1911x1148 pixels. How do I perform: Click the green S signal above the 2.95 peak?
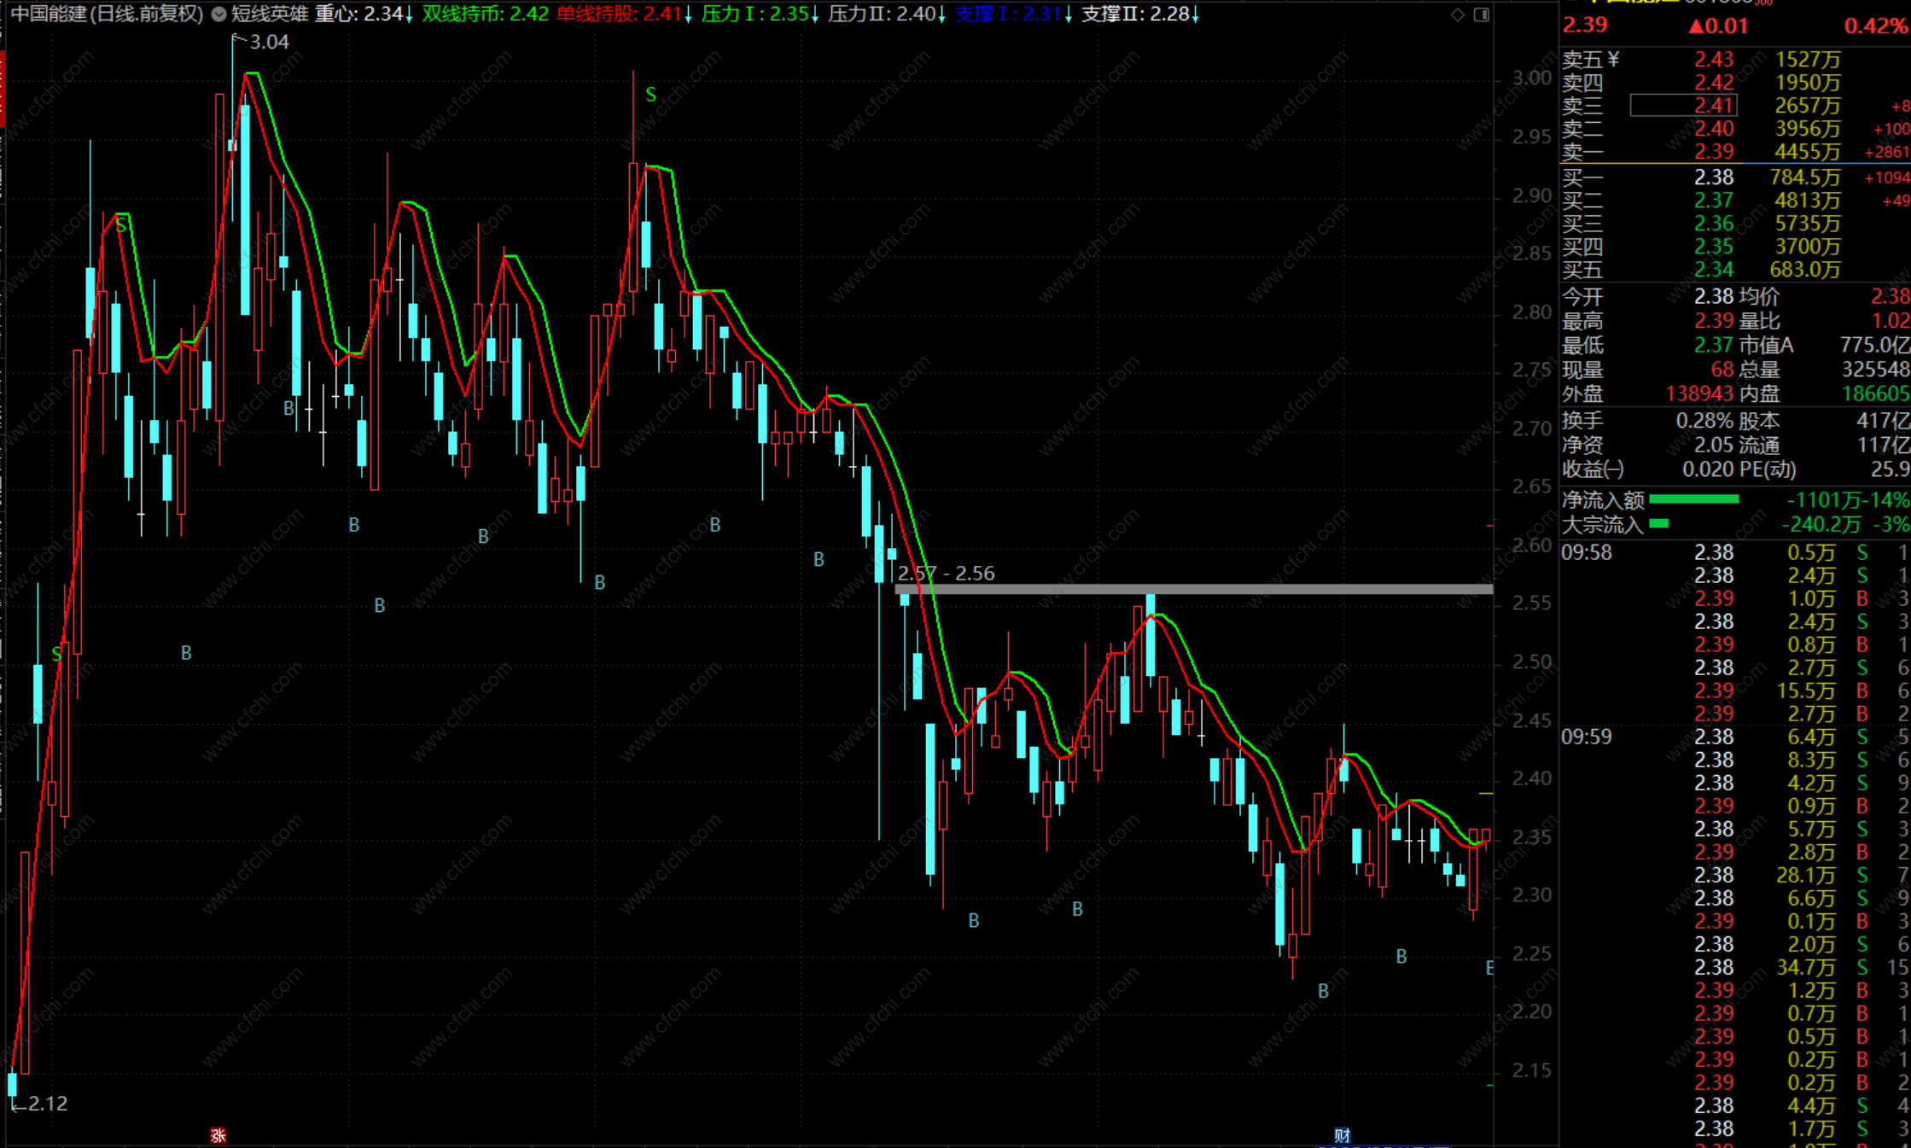point(651,95)
